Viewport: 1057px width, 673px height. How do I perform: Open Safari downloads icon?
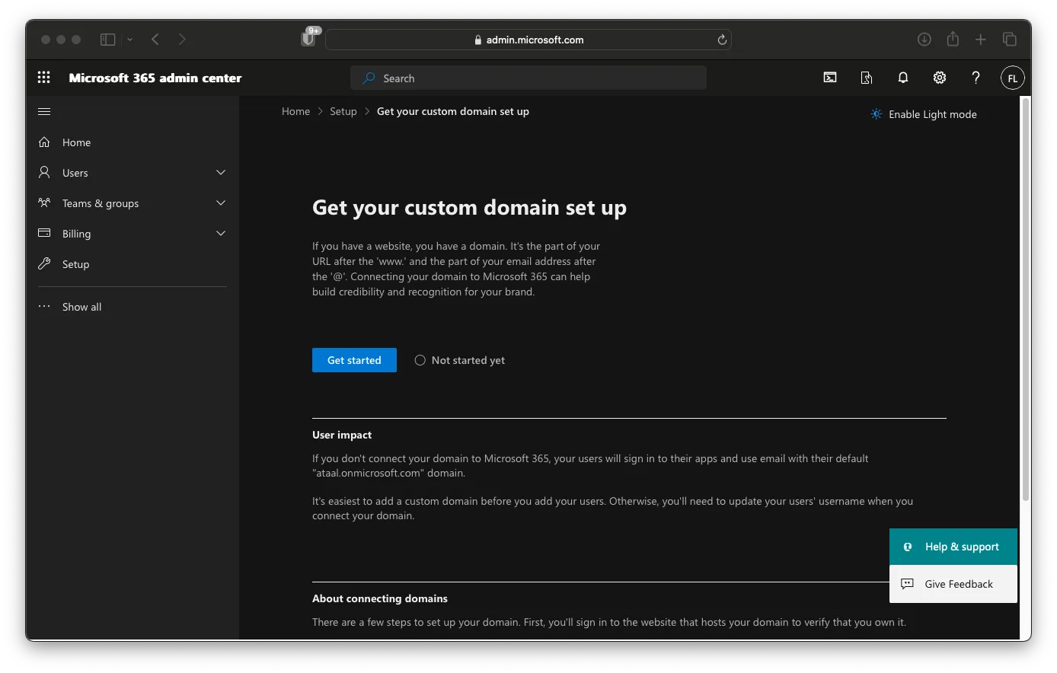(x=924, y=40)
